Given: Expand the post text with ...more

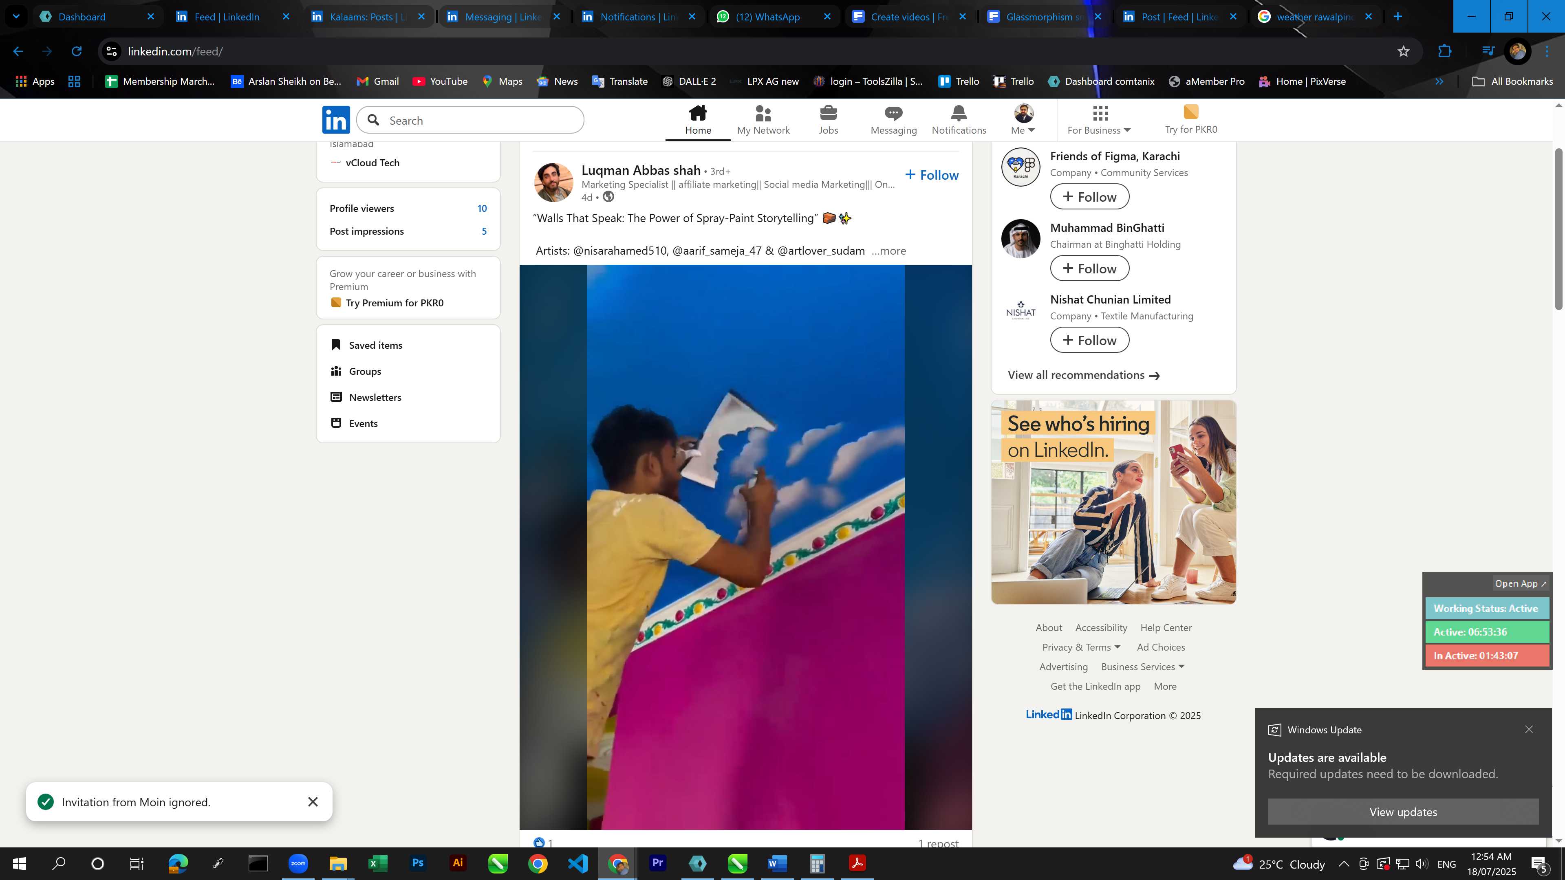Looking at the screenshot, I should tap(888, 251).
